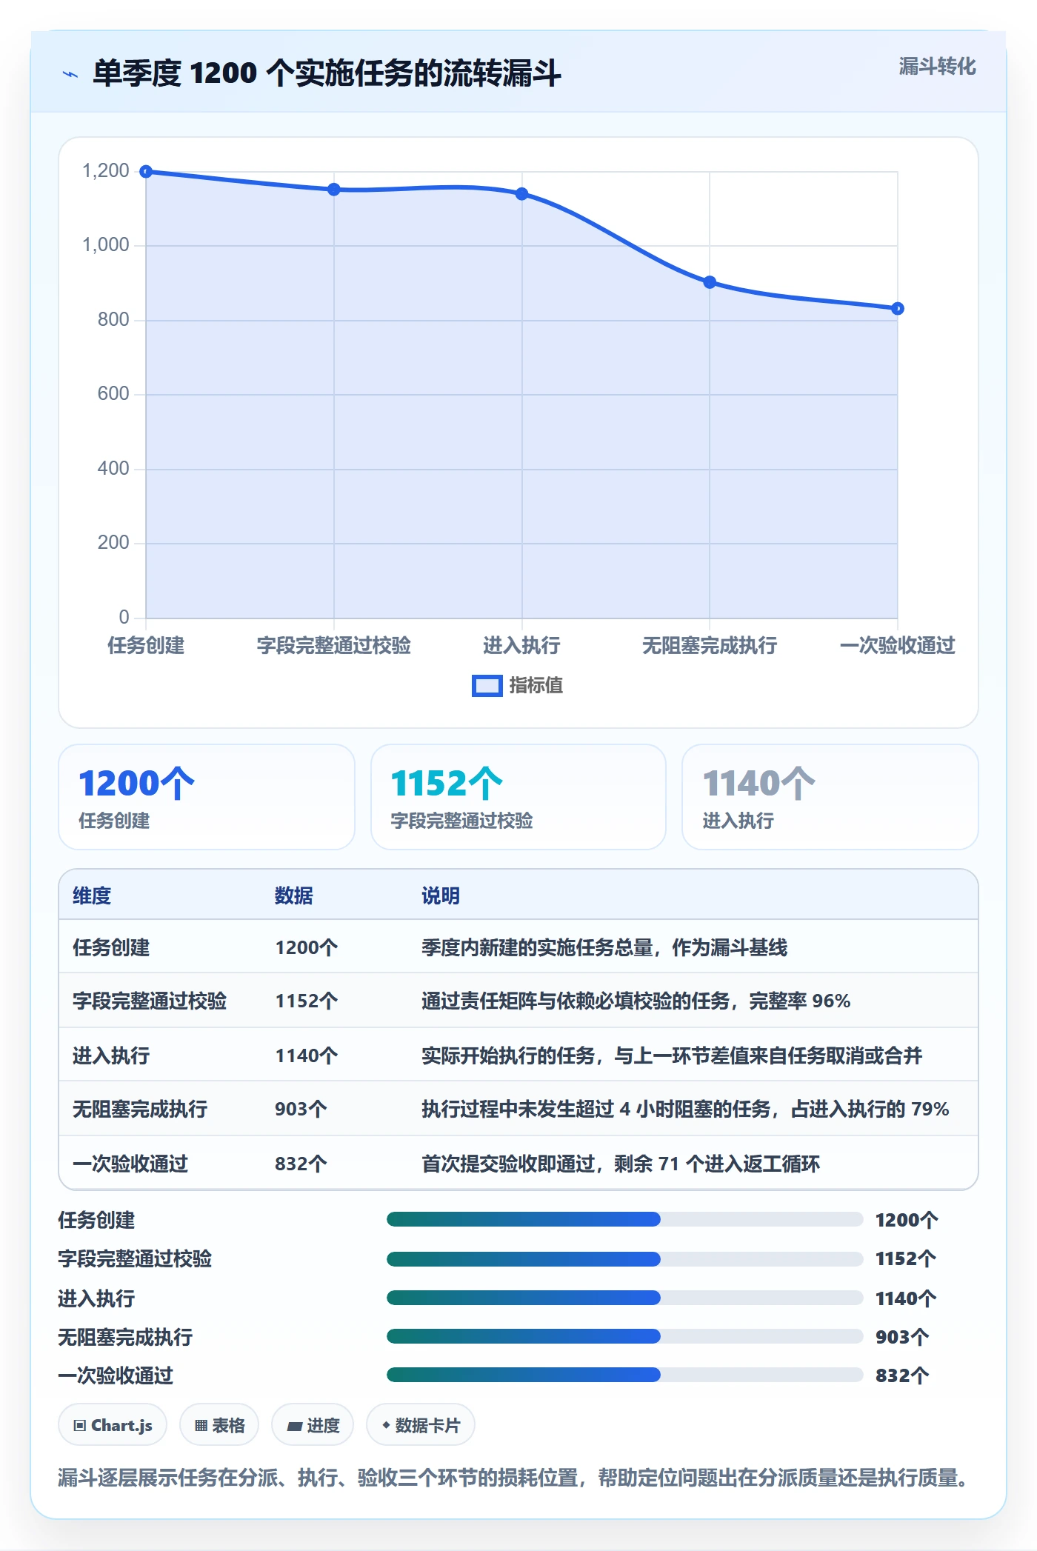Click the lightning icon beside the title
This screenshot has height=1551, width=1037.
point(70,74)
